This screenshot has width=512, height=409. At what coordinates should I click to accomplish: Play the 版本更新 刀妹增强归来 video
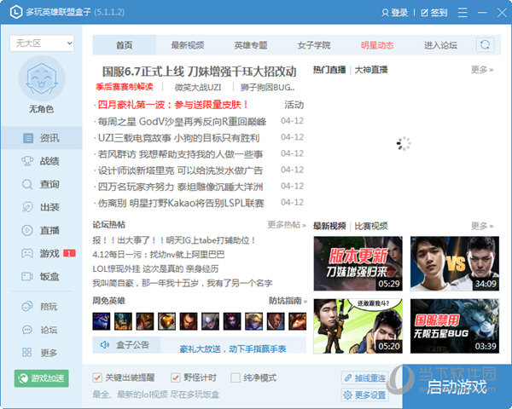(358, 263)
